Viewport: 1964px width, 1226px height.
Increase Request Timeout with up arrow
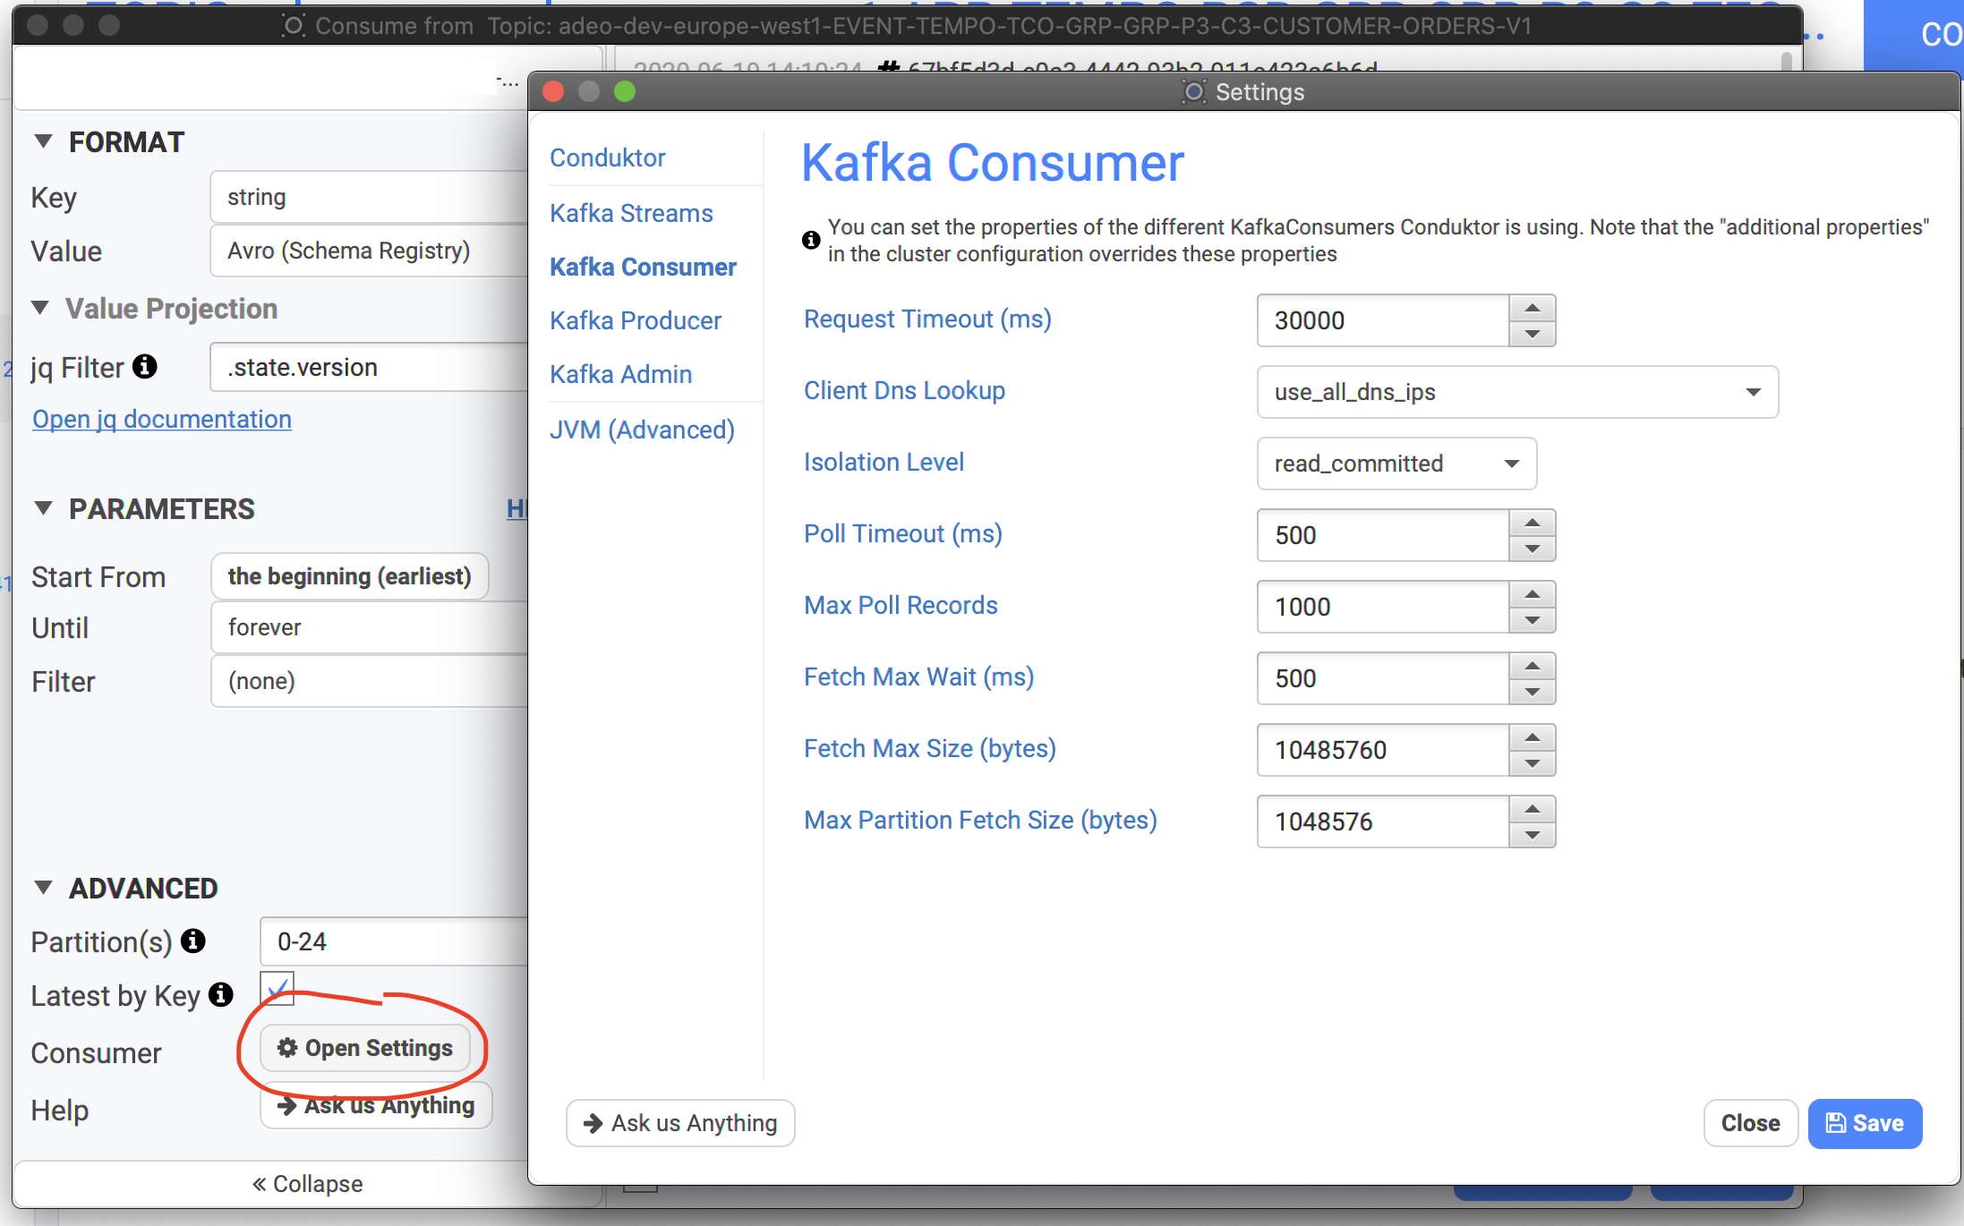1533,308
